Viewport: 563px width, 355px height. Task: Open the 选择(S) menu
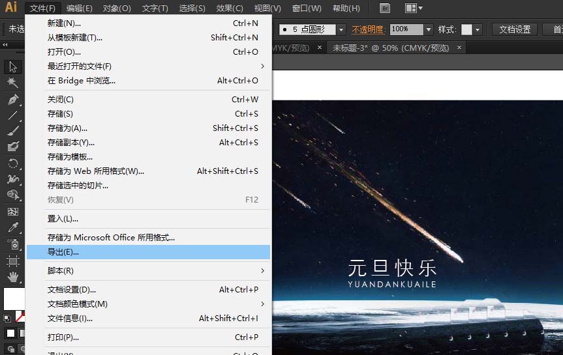click(192, 8)
